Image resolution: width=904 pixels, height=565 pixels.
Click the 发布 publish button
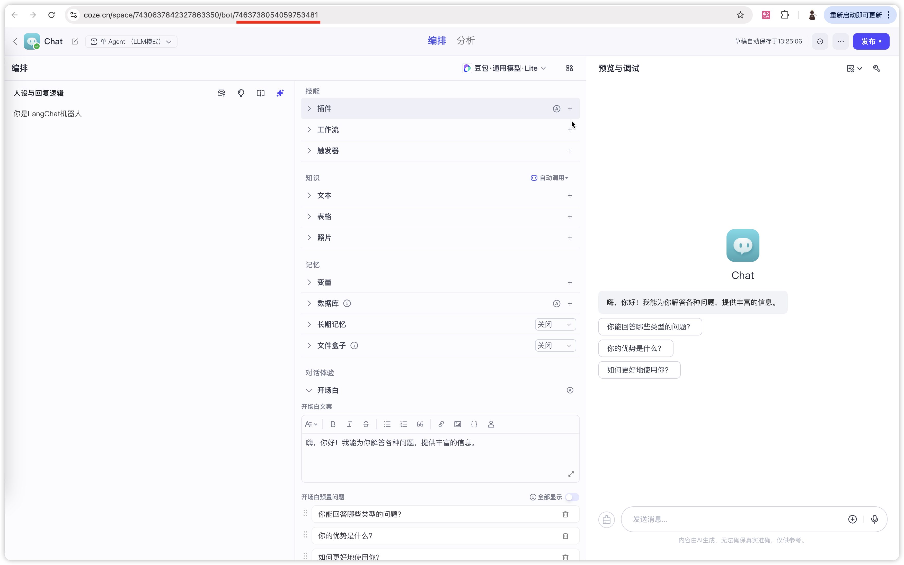[871, 41]
